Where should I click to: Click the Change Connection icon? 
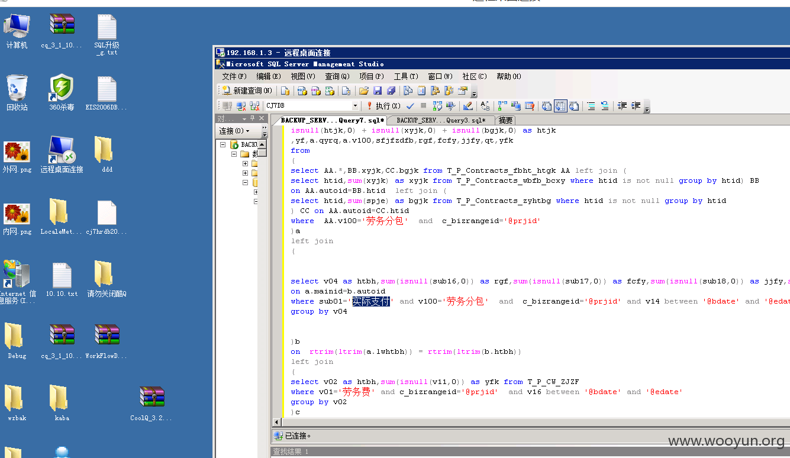pyautogui.click(x=254, y=106)
